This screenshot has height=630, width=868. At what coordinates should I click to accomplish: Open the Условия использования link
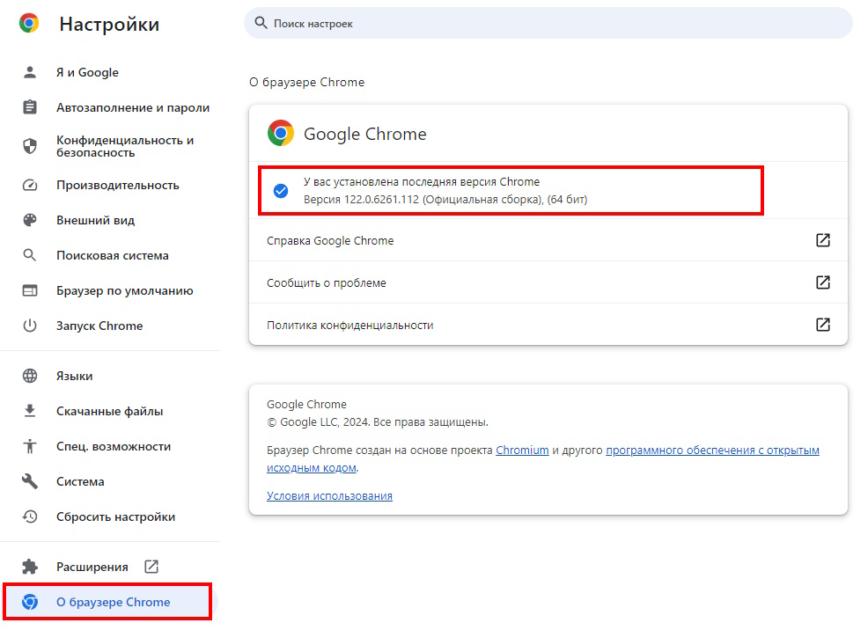tap(329, 496)
